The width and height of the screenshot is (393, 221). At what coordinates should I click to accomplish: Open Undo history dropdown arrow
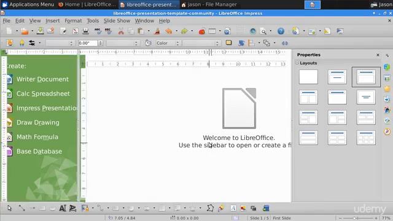pos(176,31)
